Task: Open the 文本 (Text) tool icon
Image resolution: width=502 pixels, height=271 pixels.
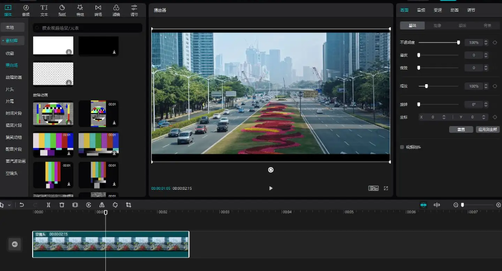Action: pos(44,10)
